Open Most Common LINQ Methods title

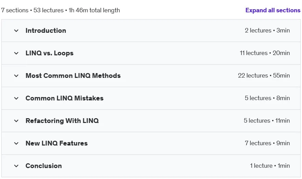point(73,75)
